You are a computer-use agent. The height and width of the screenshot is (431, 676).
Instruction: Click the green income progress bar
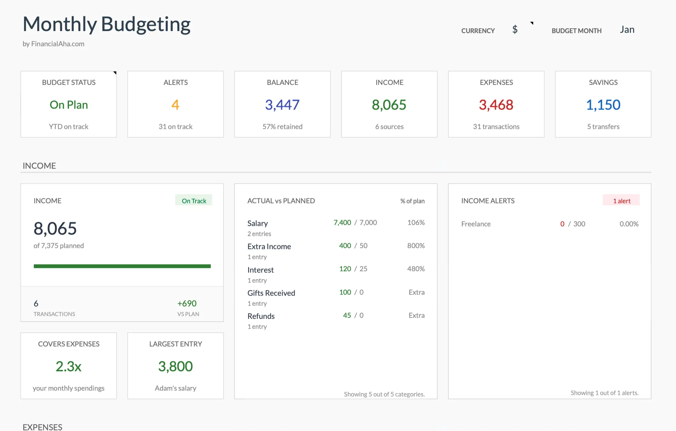point(122,266)
